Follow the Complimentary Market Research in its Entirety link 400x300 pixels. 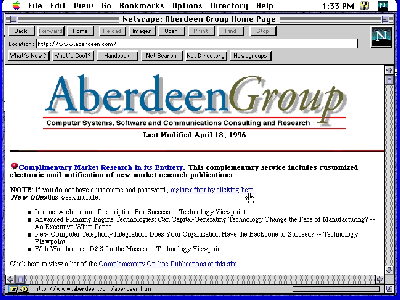102,168
